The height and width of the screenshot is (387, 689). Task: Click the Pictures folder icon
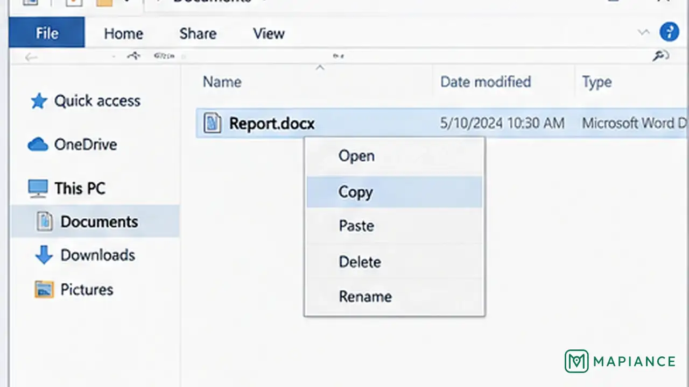[44, 290]
